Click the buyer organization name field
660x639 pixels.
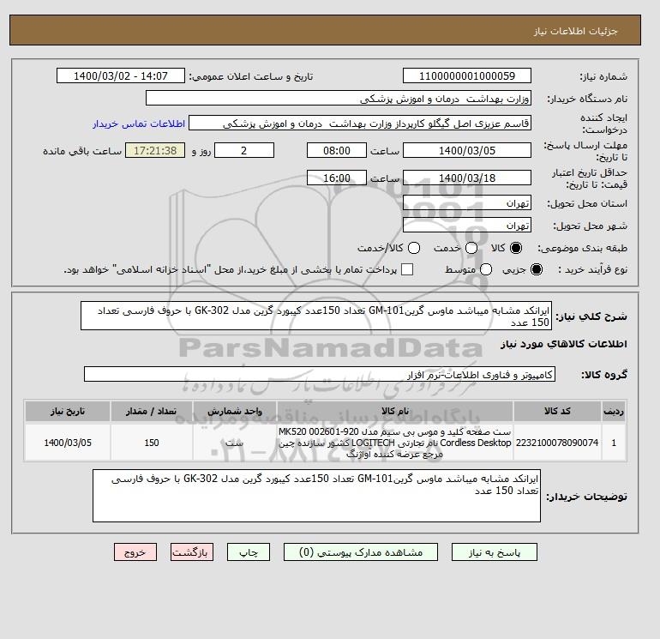point(339,99)
